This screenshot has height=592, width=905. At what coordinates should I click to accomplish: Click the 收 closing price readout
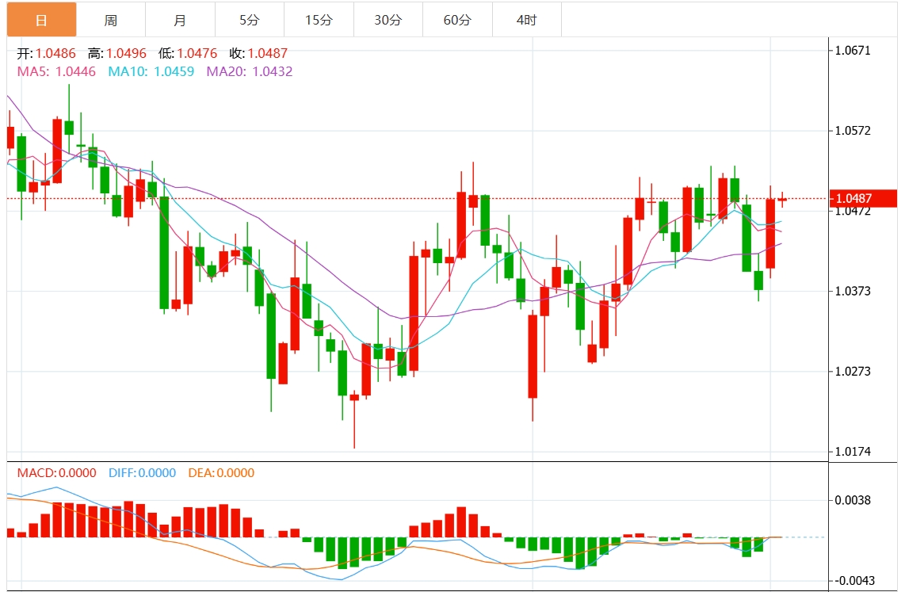258,54
